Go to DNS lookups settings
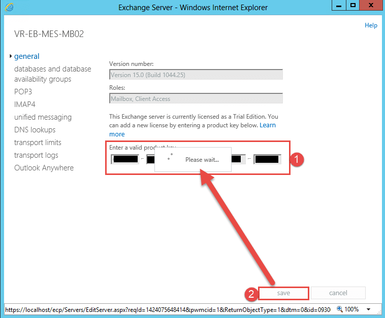385x318 pixels. tap(35, 130)
